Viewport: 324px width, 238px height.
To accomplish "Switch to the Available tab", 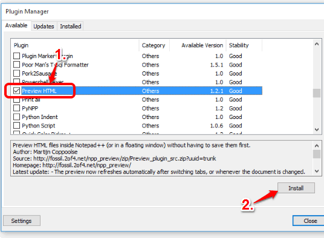I will 16,25.
